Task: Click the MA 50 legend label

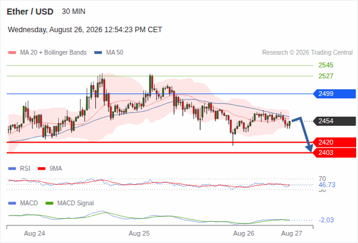Action: coord(115,53)
